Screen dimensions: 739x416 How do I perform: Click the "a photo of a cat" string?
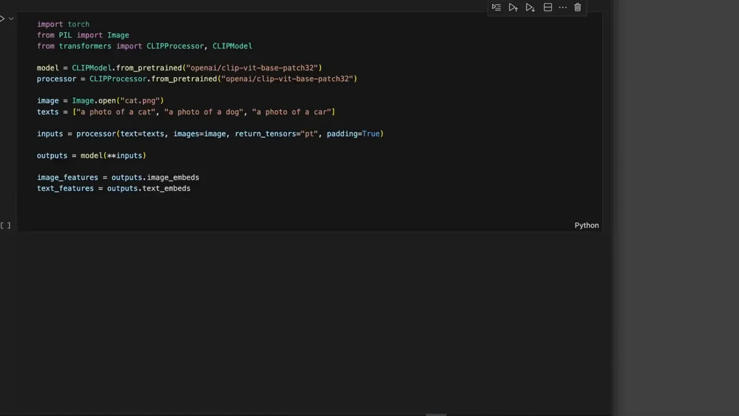coord(116,112)
